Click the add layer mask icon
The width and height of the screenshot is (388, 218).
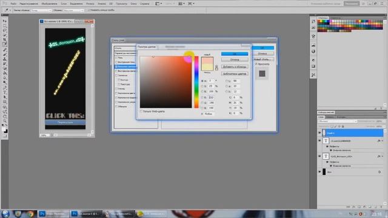(359, 206)
